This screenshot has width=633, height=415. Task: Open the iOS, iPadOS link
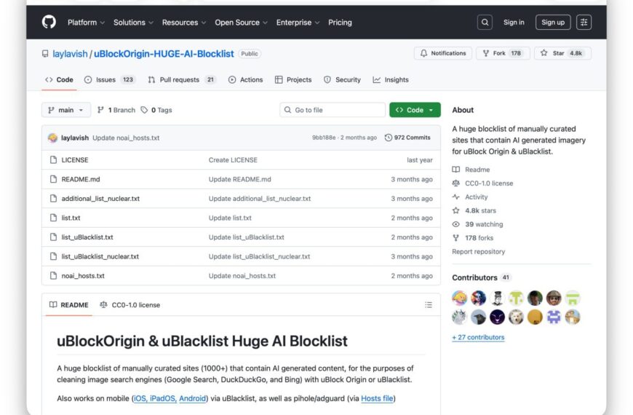(155, 398)
